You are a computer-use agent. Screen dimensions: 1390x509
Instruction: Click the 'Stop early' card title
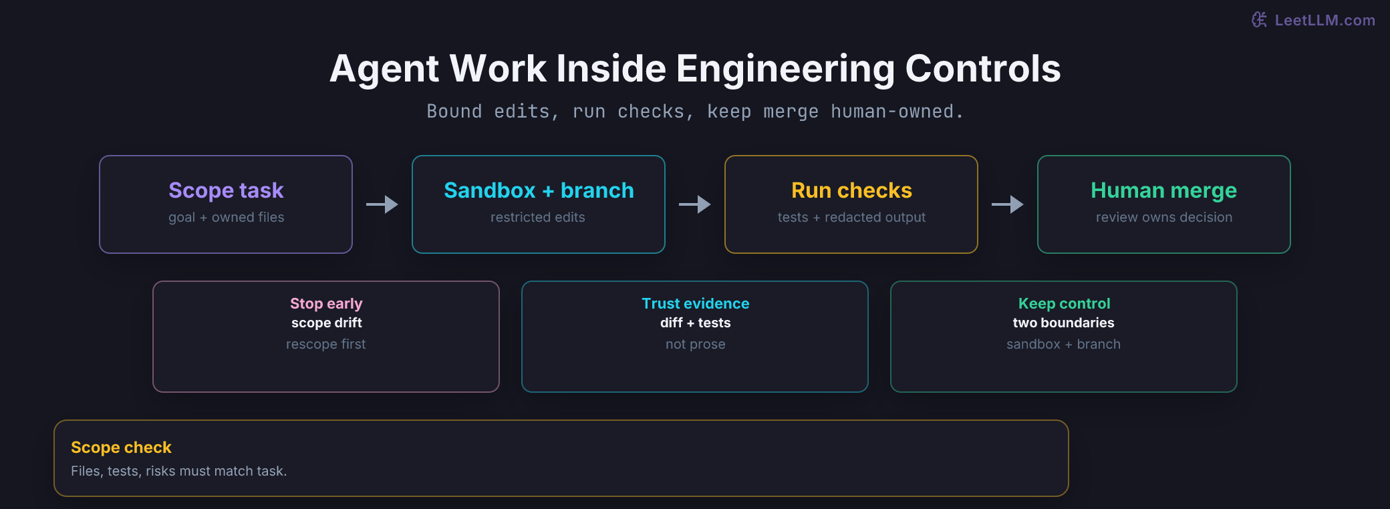pos(326,303)
